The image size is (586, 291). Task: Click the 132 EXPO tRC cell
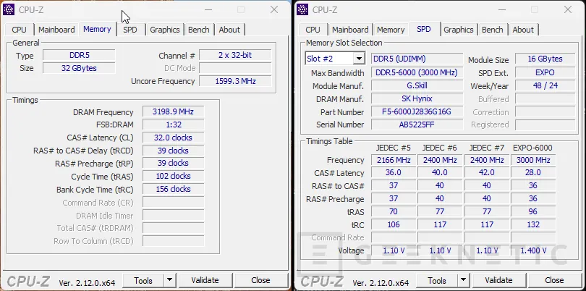[533, 225]
